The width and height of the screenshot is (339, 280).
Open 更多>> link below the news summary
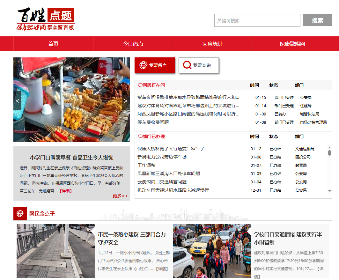pyautogui.click(x=120, y=196)
